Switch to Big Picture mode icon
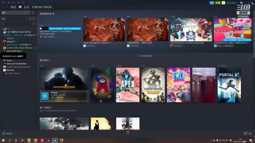This screenshot has height=143, width=255. (x=241, y=3)
